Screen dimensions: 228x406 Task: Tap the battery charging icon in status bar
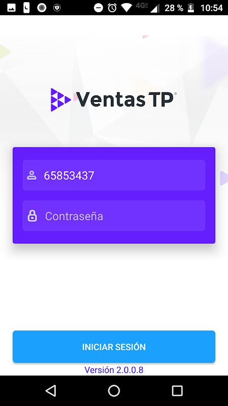point(191,8)
